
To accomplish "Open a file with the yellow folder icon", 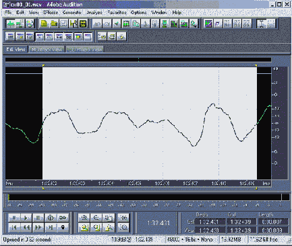I will point(54,24).
